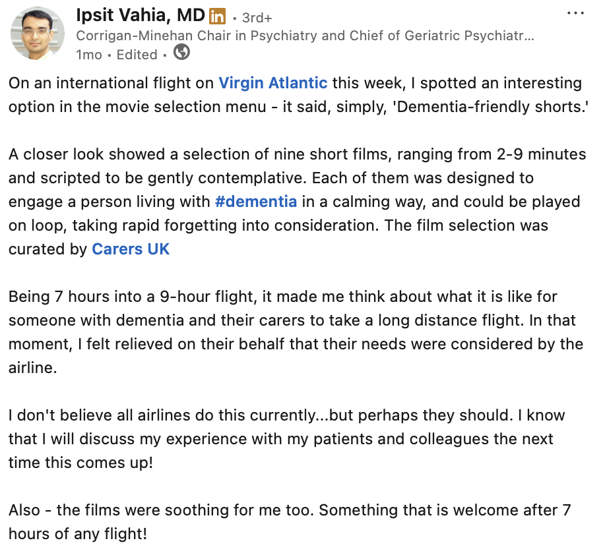Open Ipsit Vahia's profile photo
This screenshot has height=553, width=603.
[x=38, y=34]
